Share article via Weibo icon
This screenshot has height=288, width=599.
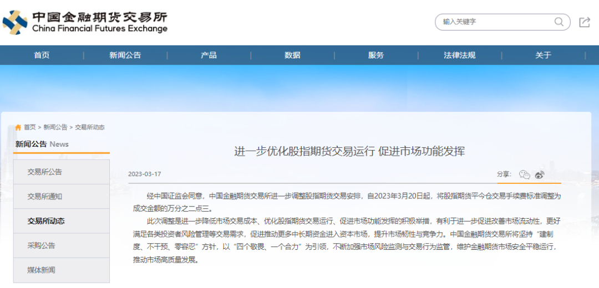point(540,174)
